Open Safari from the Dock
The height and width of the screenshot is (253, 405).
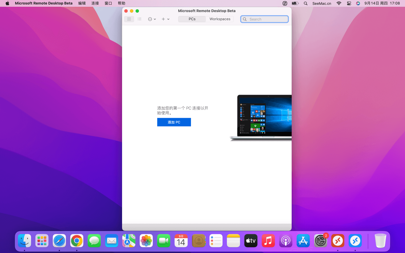[59, 241]
